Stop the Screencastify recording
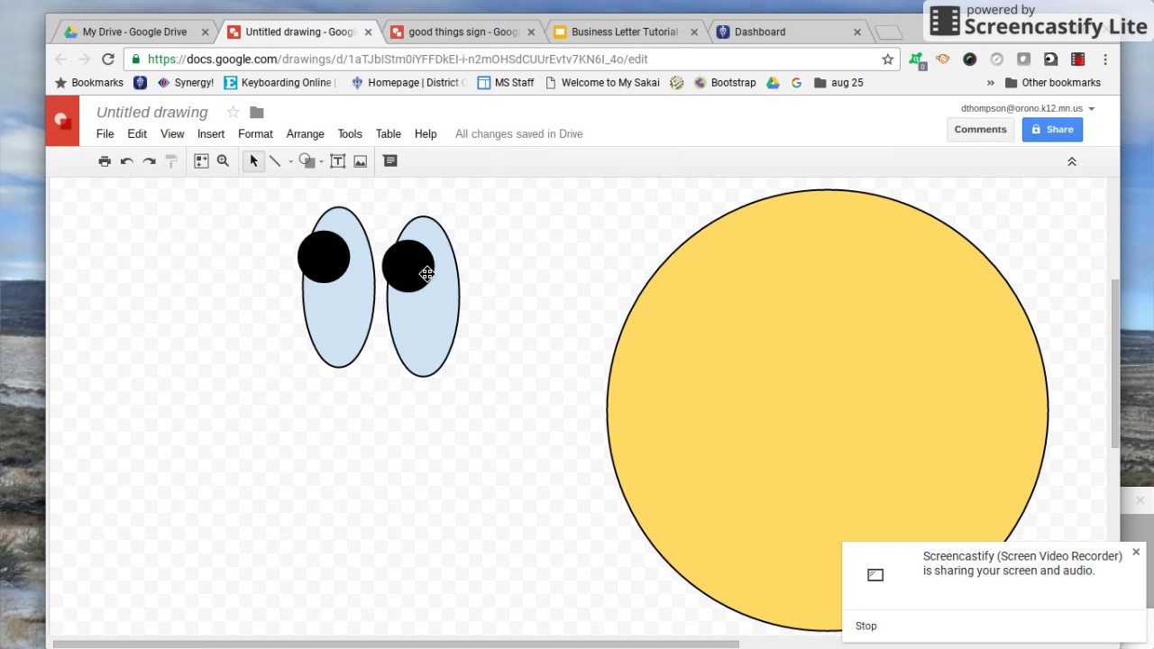Image resolution: width=1154 pixels, height=649 pixels. [865, 626]
